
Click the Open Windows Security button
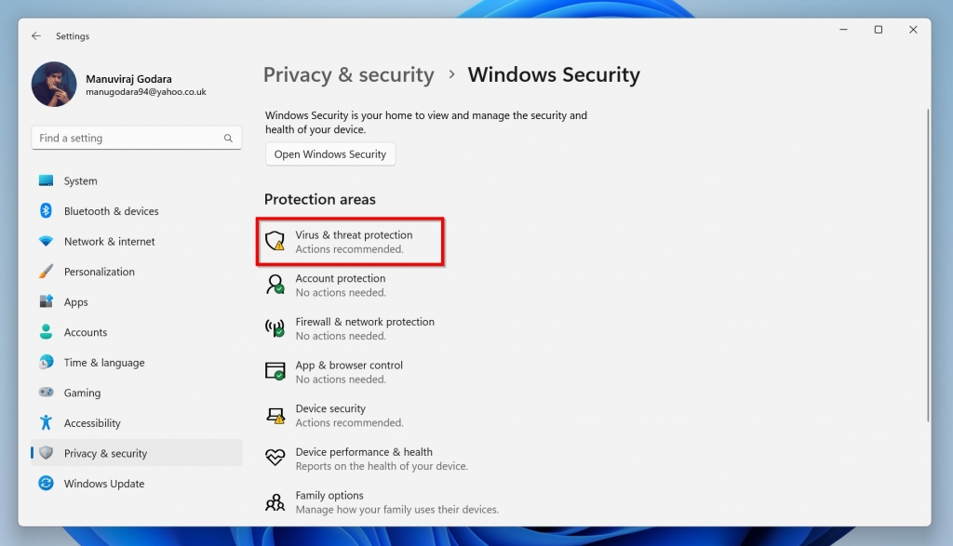click(x=330, y=153)
